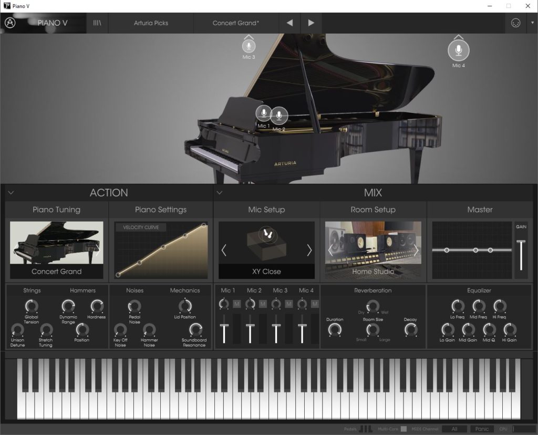Switch to next piano model arrow
This screenshot has height=435, width=538.
coord(97,250)
